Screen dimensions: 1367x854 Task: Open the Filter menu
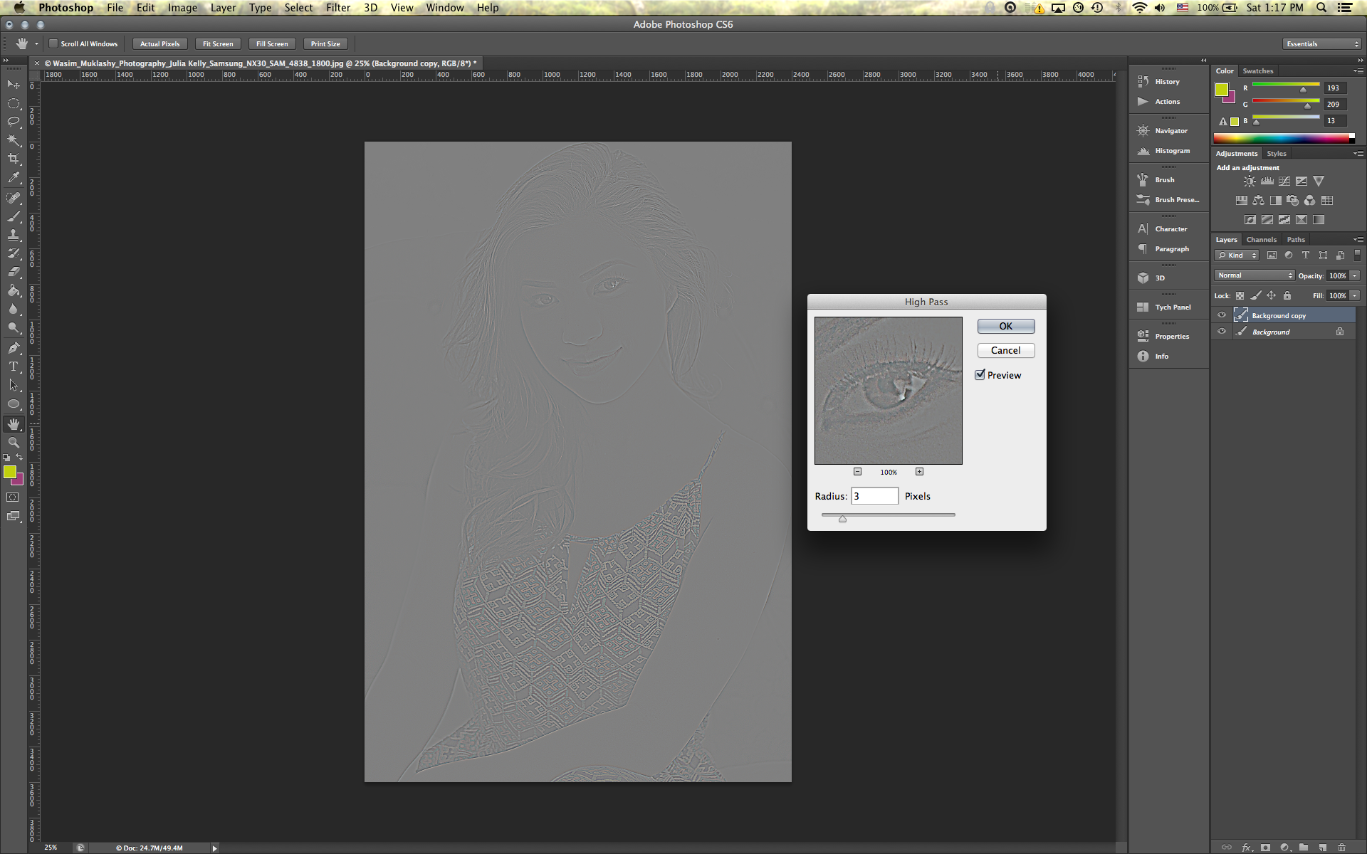(x=338, y=8)
